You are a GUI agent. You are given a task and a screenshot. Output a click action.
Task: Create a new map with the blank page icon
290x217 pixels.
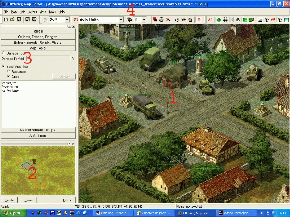(x=6, y=20)
